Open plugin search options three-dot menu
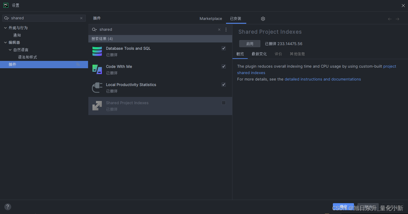408x214 pixels. click(226, 30)
